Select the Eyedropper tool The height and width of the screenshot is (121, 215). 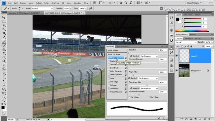(x=4, y=37)
